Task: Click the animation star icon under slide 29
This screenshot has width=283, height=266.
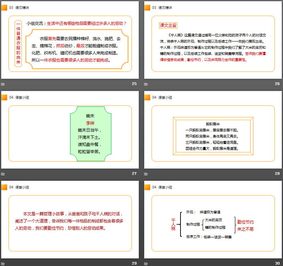Action: point(3,263)
